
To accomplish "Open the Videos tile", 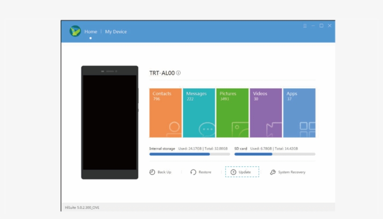I will pos(266,113).
